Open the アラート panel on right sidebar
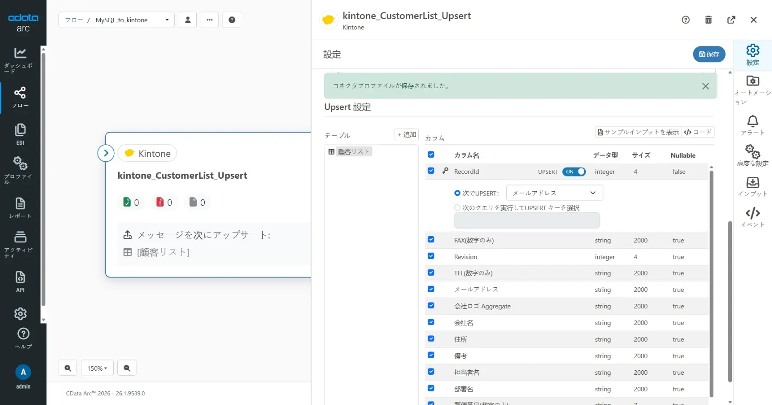 [752, 125]
